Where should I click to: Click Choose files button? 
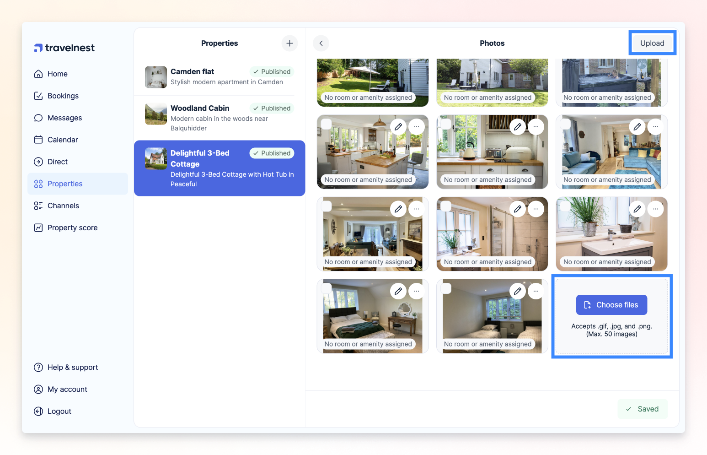pos(611,305)
